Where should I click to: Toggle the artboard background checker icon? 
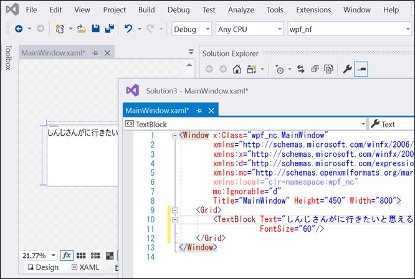(110, 255)
